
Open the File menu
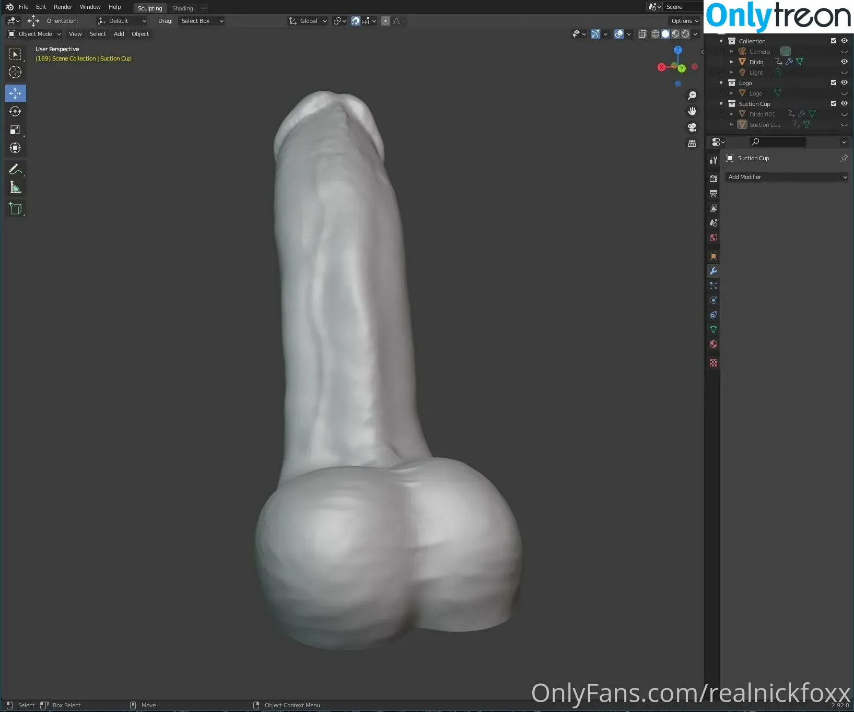pos(24,7)
